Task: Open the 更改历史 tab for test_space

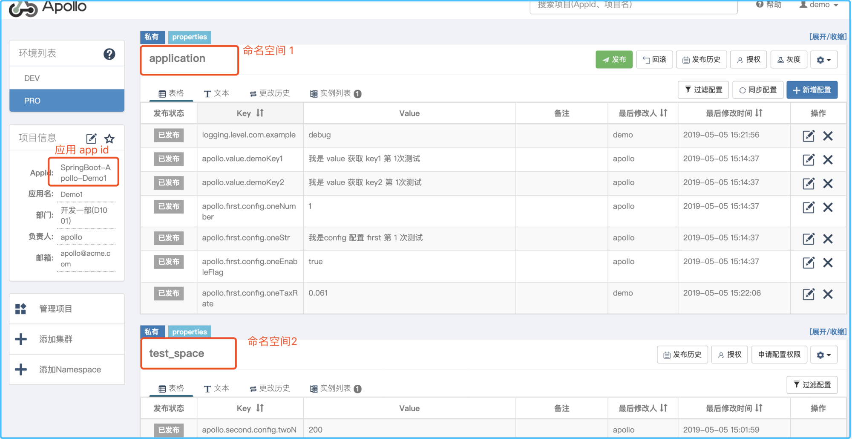Action: [270, 388]
